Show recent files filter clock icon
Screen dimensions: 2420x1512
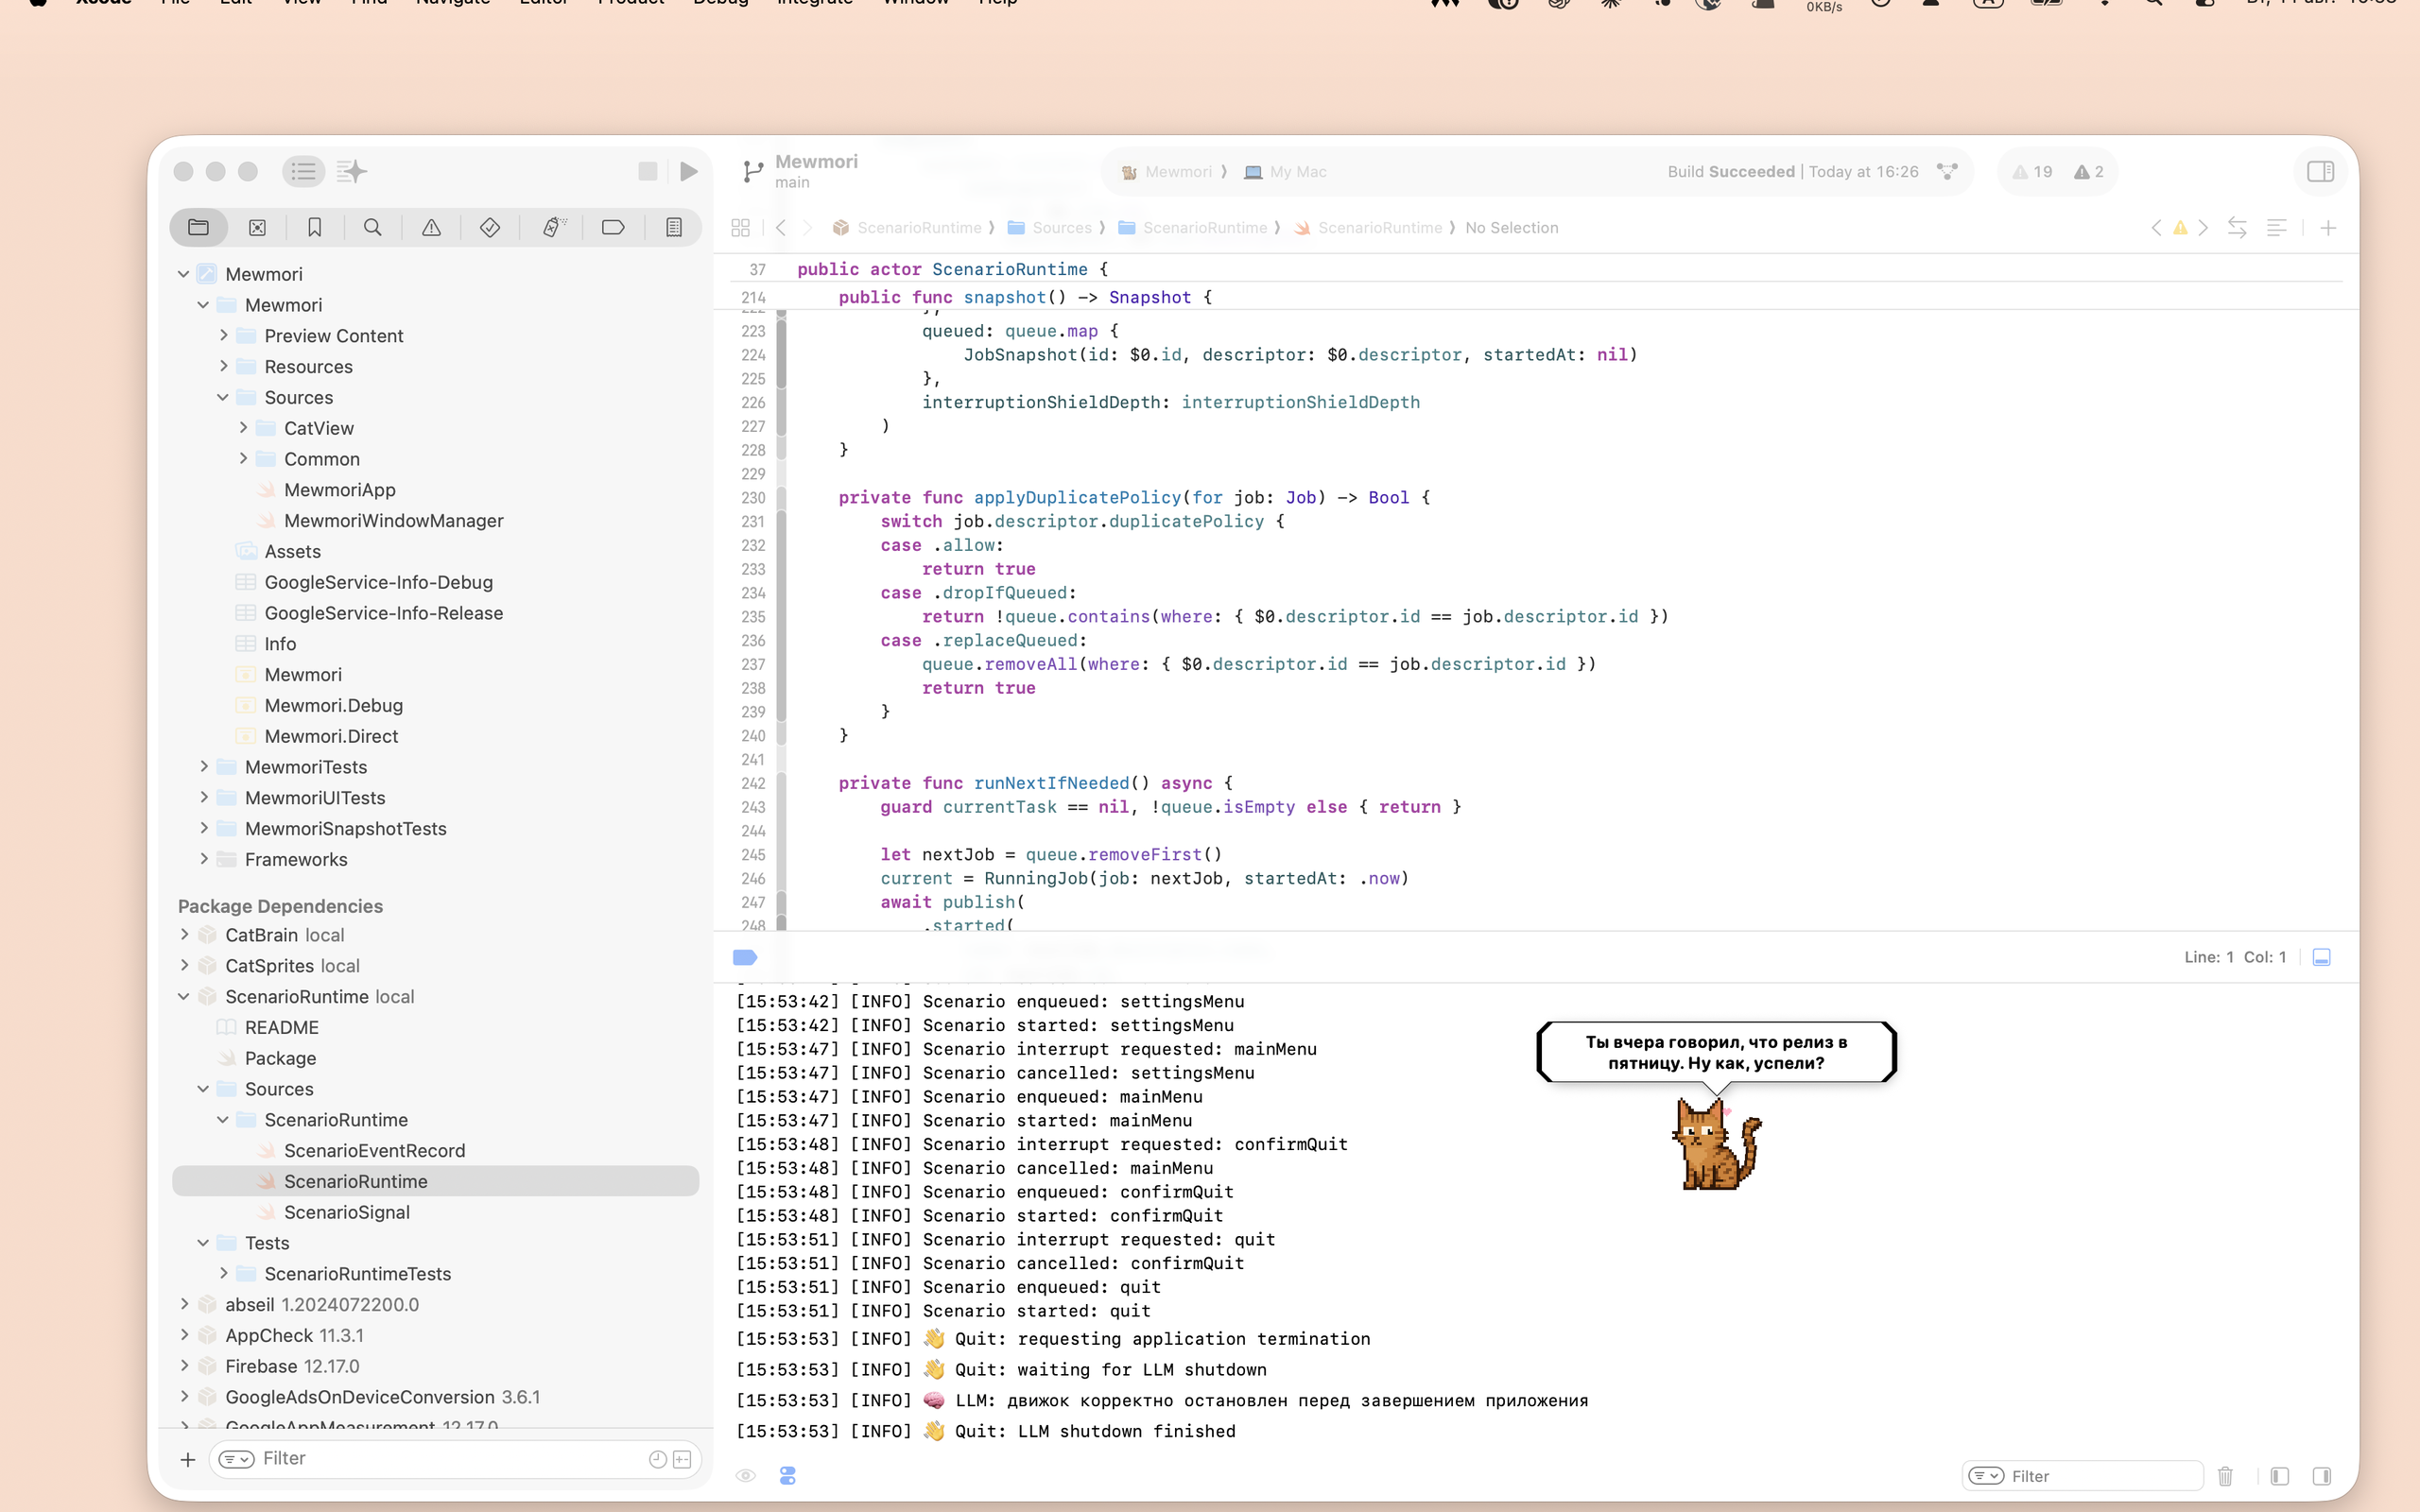click(x=657, y=1459)
